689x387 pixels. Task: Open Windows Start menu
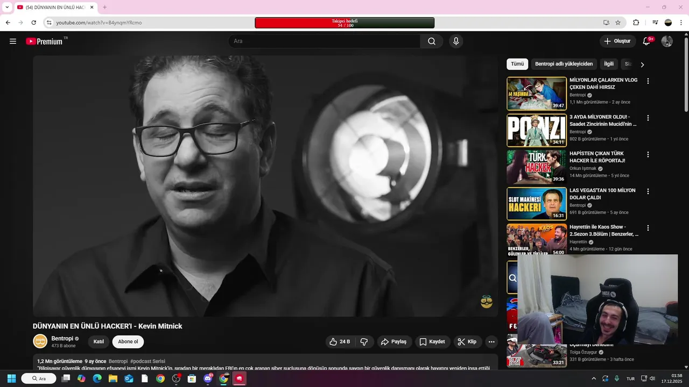(x=11, y=378)
